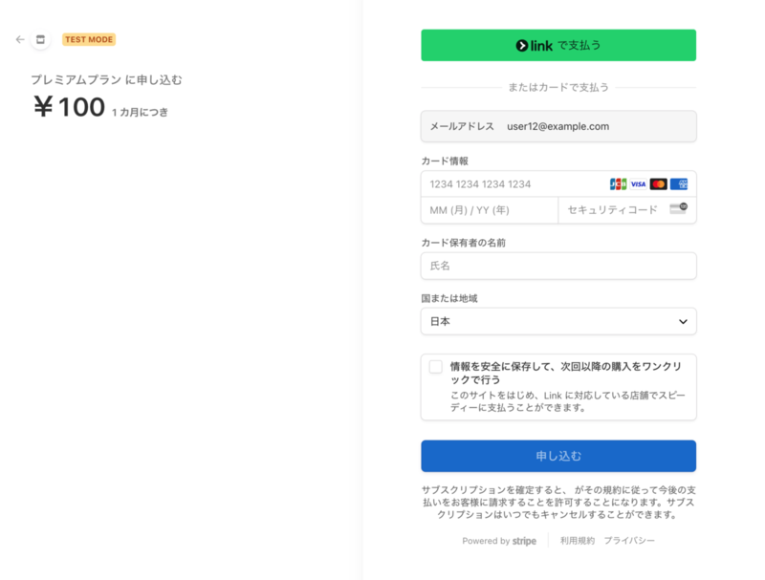Click the country dropdown chevron arrow
The width and height of the screenshot is (765, 580).
click(683, 322)
